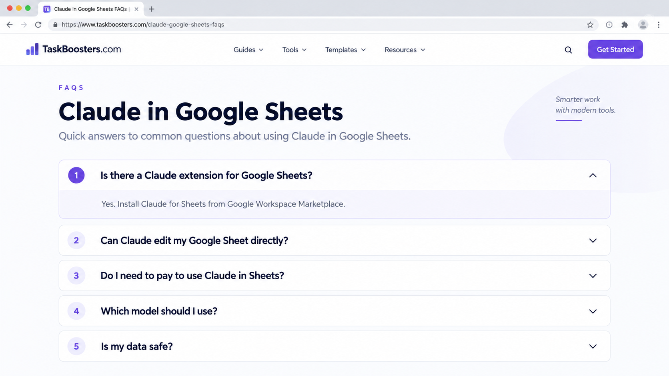Expand the 'Can Claude edit my Google Sheet' chevron
669x376 pixels.
point(593,241)
